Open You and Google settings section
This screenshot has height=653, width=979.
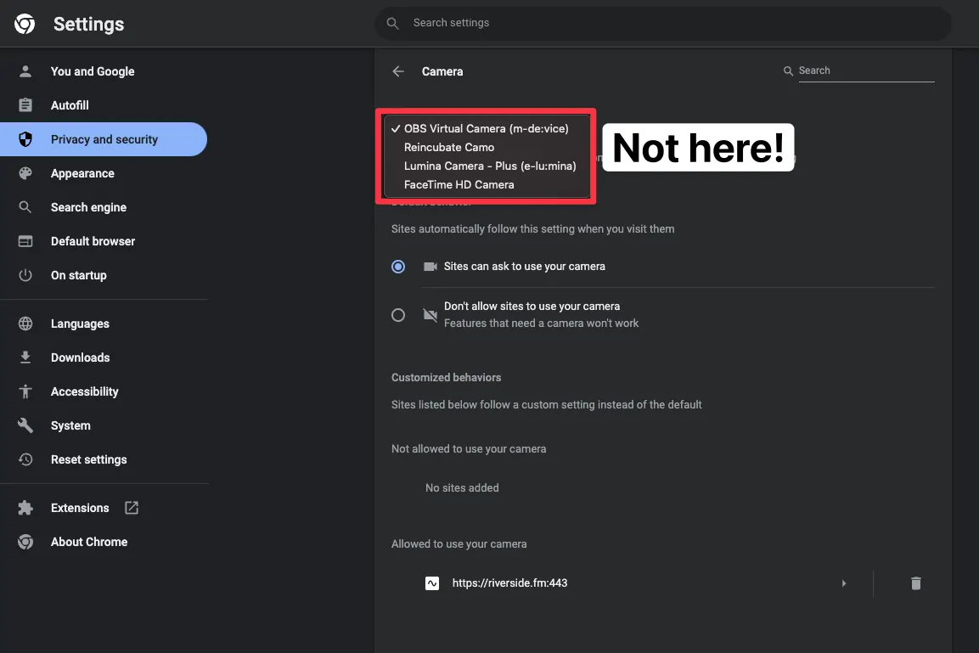104,71
